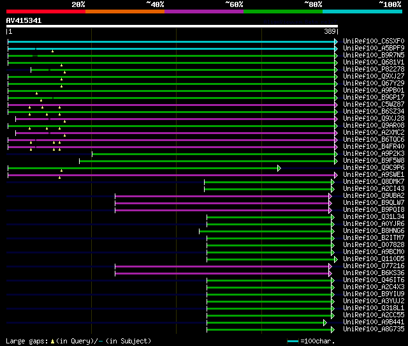Viewport: 408px width, 346px height.
Task: Click the green alignment bar for UniRef100_B9F5W8
Action: click(207, 162)
